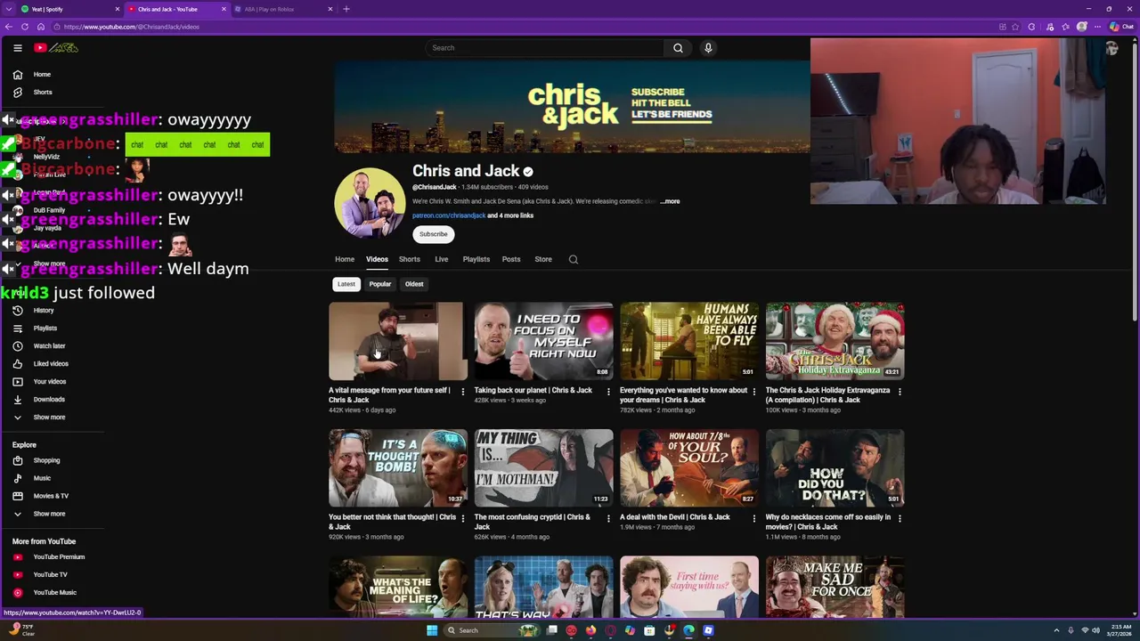Viewport: 1140px width, 641px height.
Task: Open the YouTube hamburger guide menu
Action: coord(17,48)
